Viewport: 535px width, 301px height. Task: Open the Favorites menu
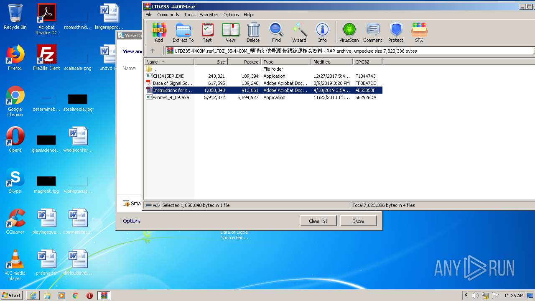click(x=209, y=15)
